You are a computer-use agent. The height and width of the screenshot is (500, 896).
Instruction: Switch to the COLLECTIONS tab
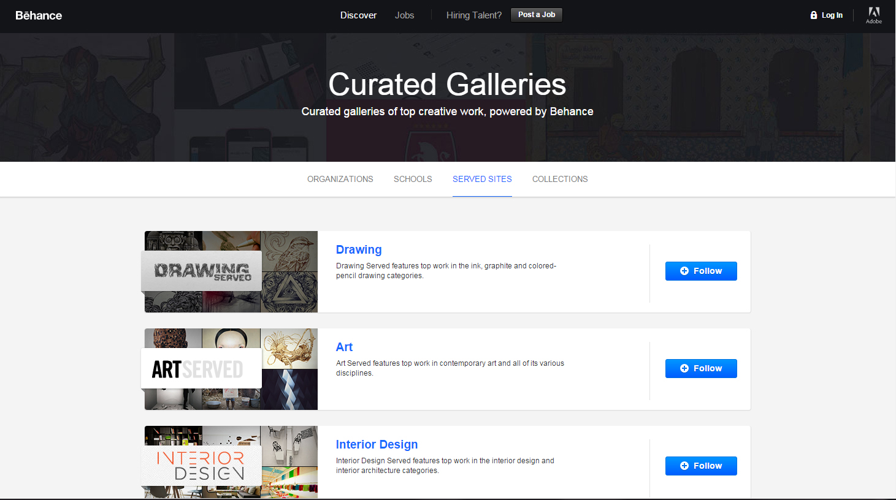[559, 179]
